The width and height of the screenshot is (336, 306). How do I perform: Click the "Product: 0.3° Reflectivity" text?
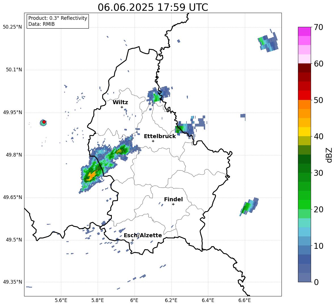pos(58,18)
